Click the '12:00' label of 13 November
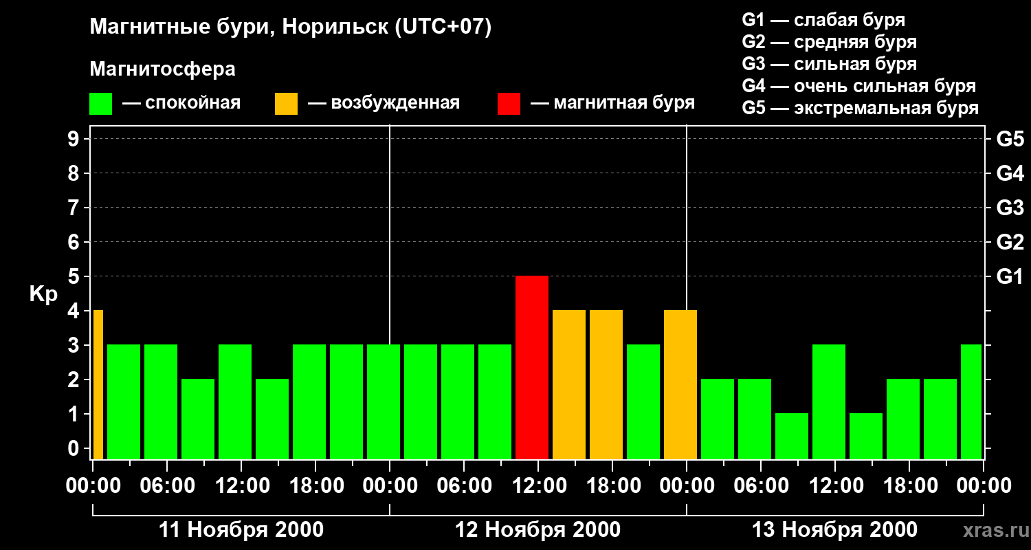This screenshot has width=1031, height=550. [835, 486]
